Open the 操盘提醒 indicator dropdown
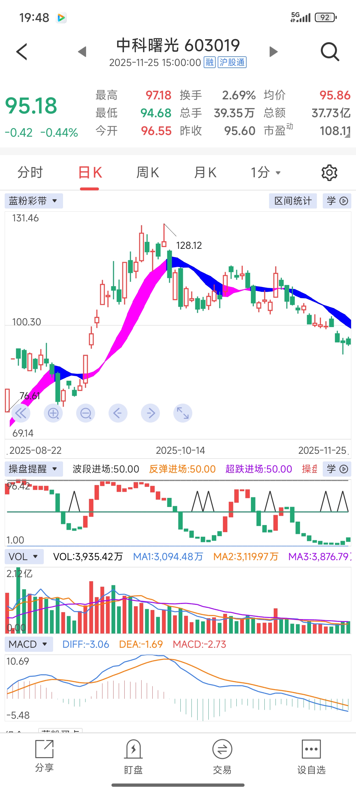The height and width of the screenshot is (792, 356). coord(34,469)
